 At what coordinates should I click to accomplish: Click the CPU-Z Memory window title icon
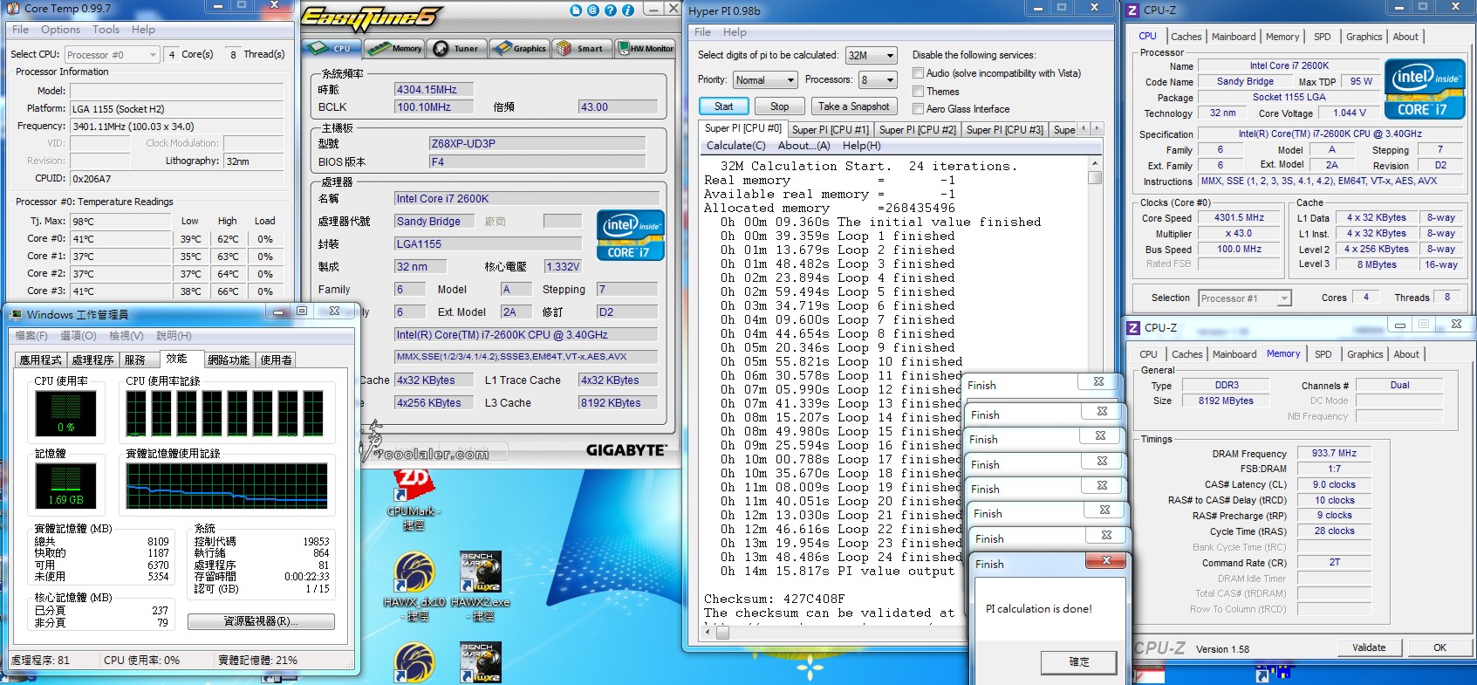pyautogui.click(x=1134, y=328)
